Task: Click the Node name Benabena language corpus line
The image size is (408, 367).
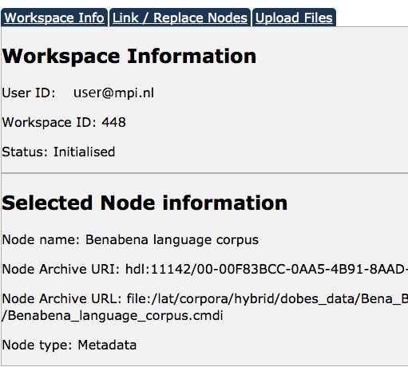Action: click(x=130, y=239)
